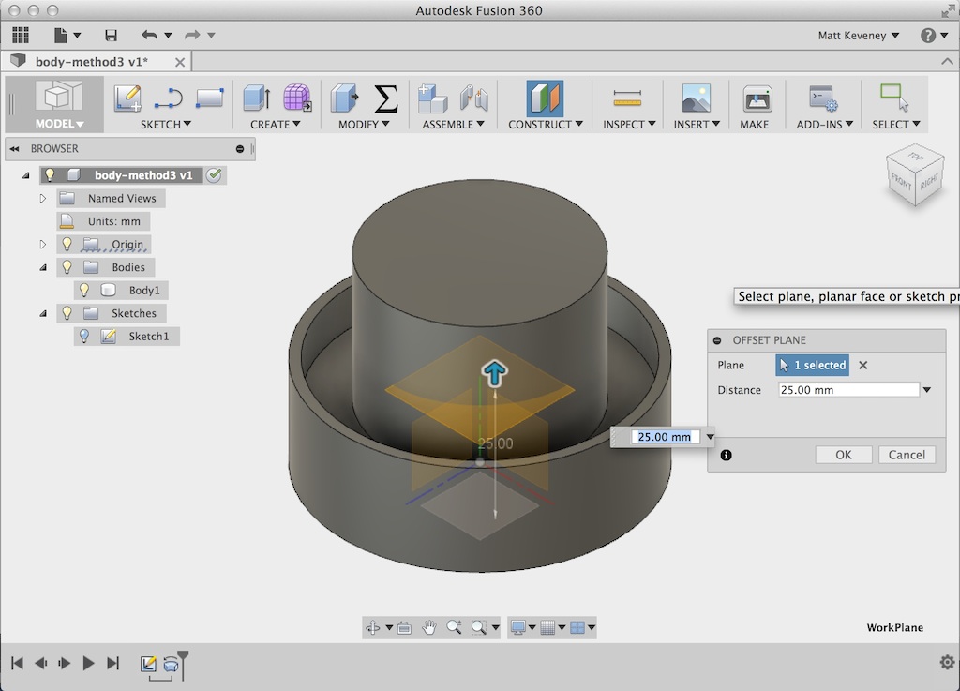
Task: Toggle Origin folder visibility lightbulb
Action: coord(67,245)
